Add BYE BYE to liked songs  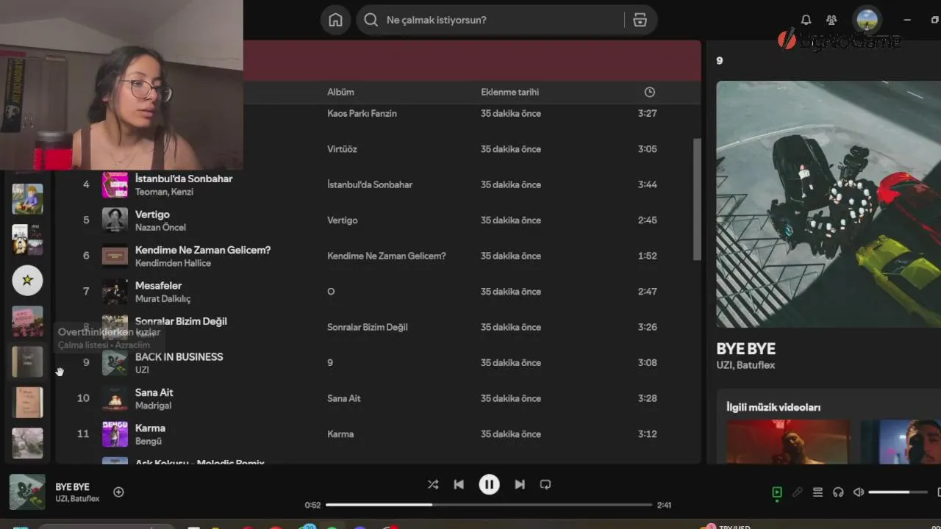[x=118, y=492]
